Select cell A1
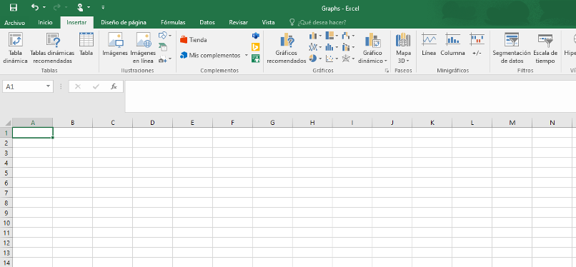This screenshot has height=267, width=576. click(33, 132)
